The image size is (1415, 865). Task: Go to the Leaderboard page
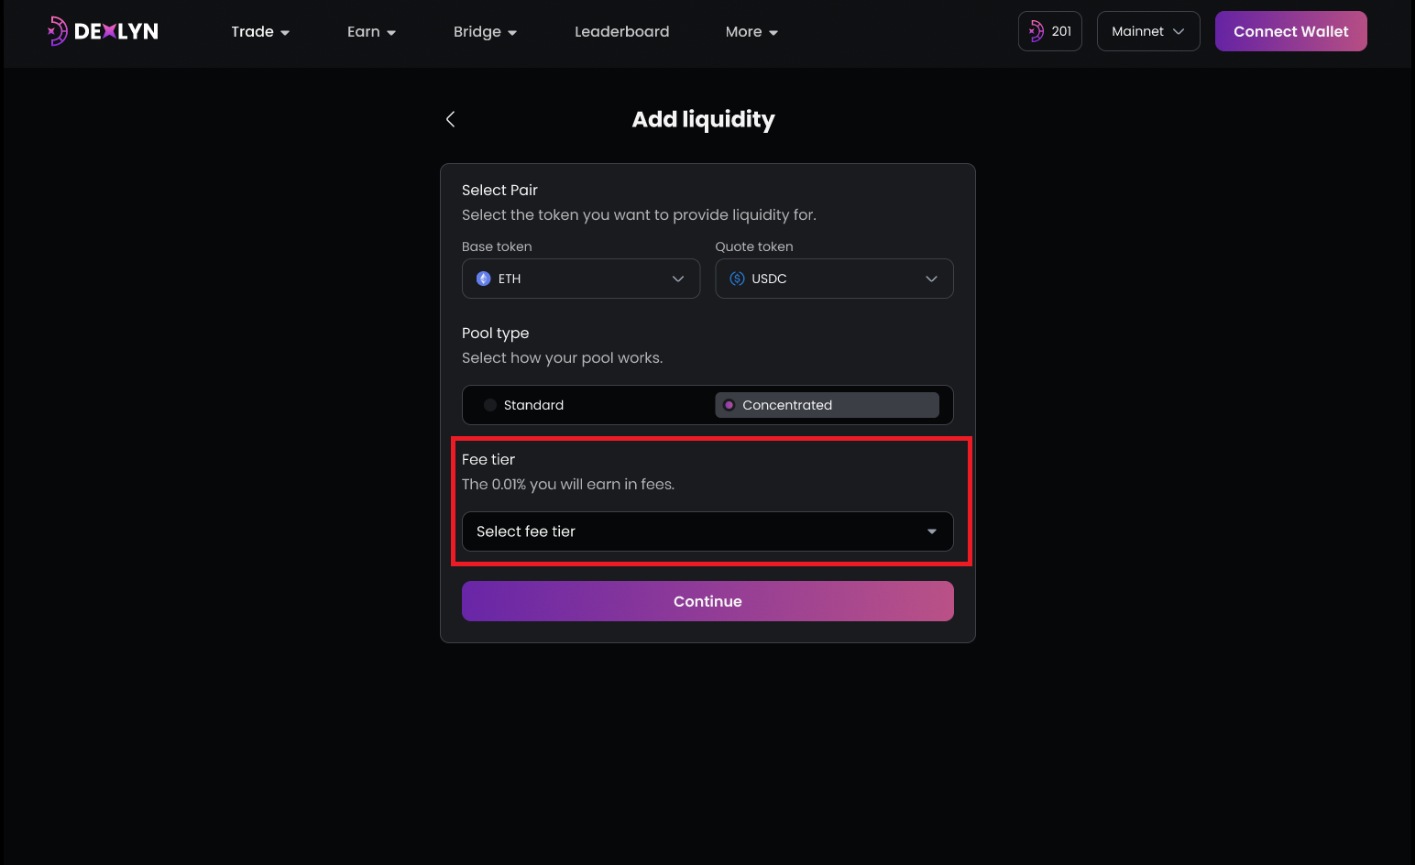click(621, 32)
